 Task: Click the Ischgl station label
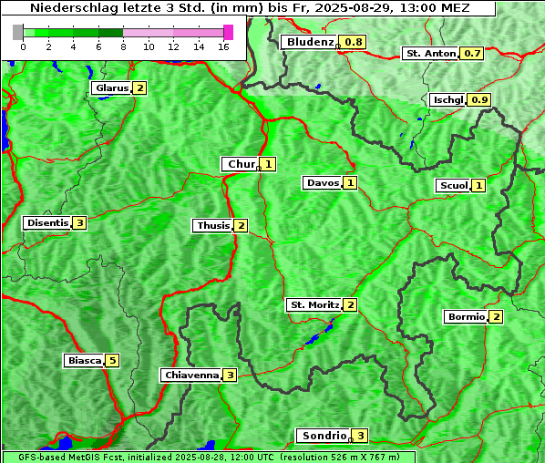447,100
